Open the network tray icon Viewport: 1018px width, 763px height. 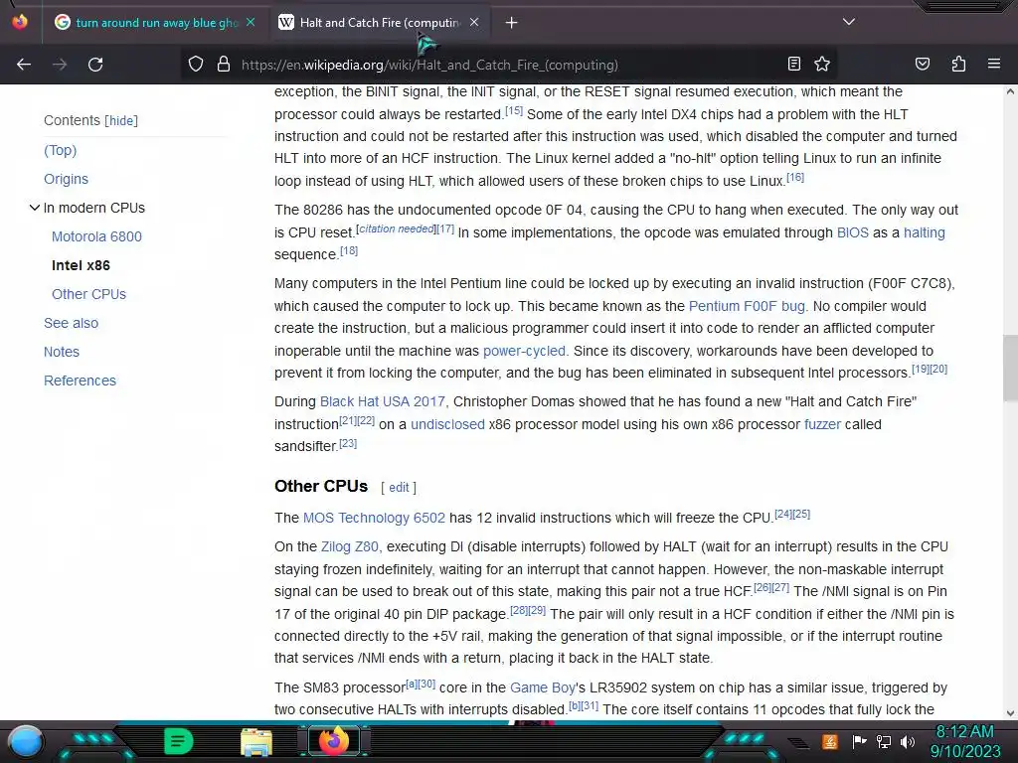pos(884,741)
